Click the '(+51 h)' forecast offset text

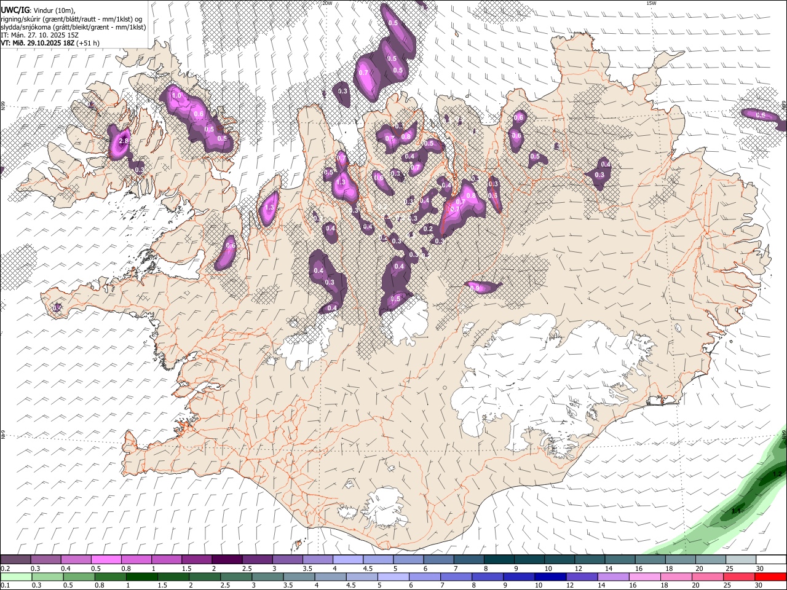89,43
